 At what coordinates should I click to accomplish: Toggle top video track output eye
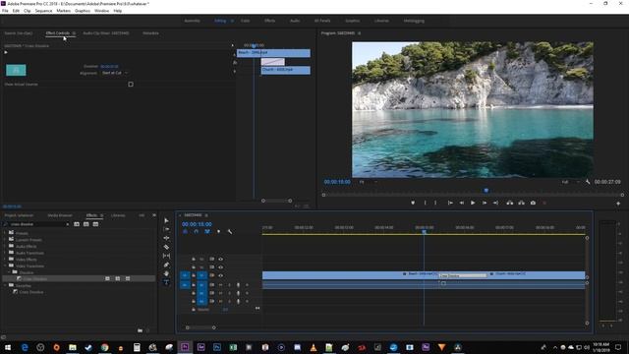220,259
